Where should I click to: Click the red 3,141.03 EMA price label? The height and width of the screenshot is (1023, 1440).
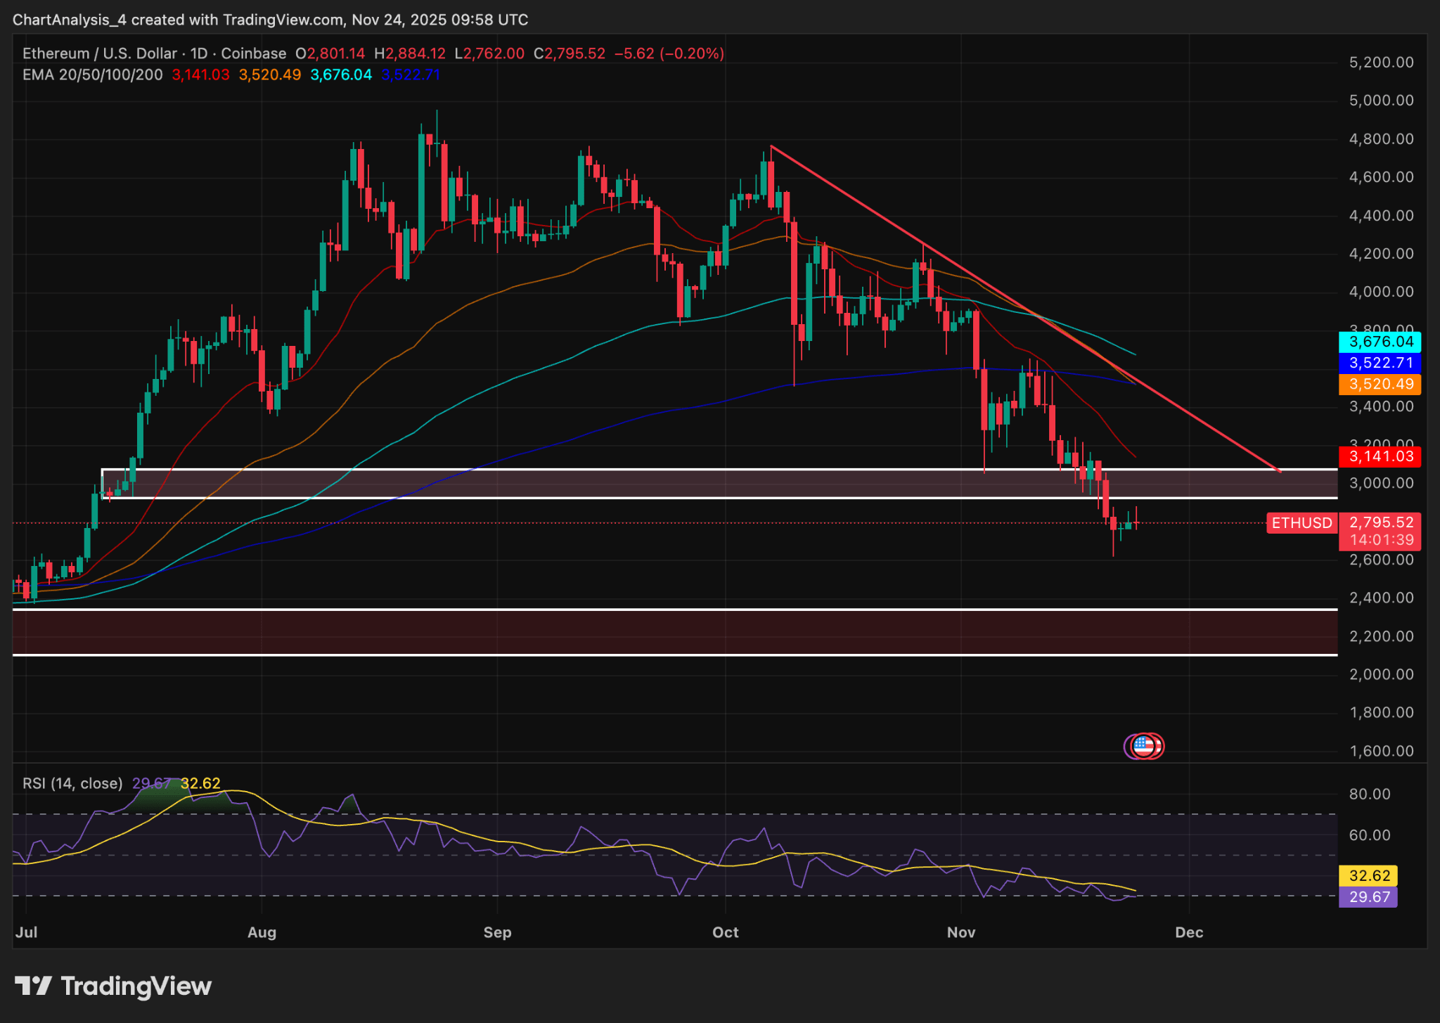click(x=1380, y=456)
